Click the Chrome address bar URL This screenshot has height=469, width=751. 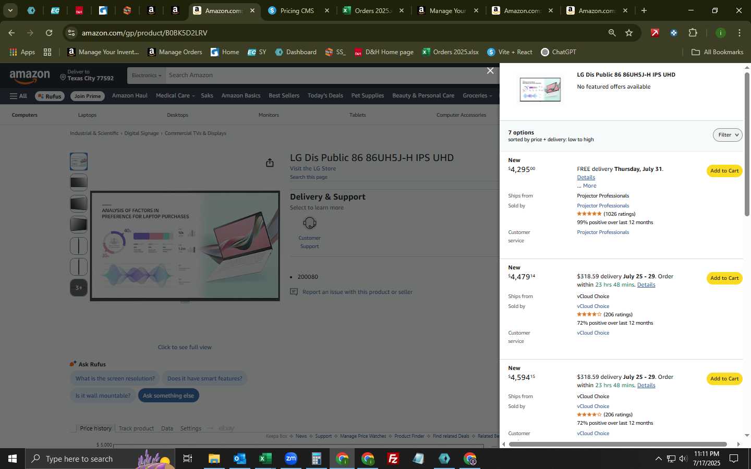click(144, 33)
